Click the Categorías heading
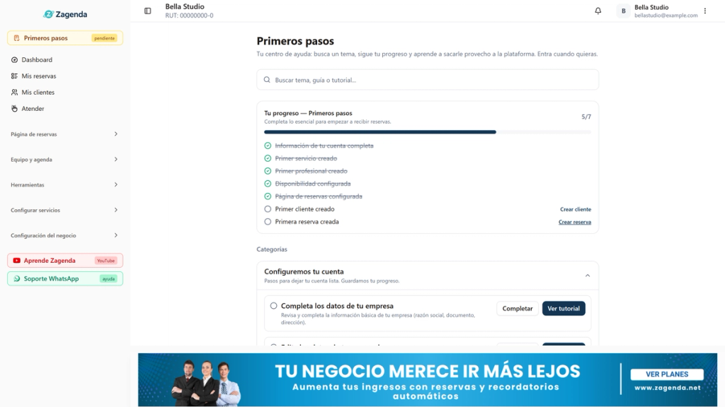 [272, 249]
